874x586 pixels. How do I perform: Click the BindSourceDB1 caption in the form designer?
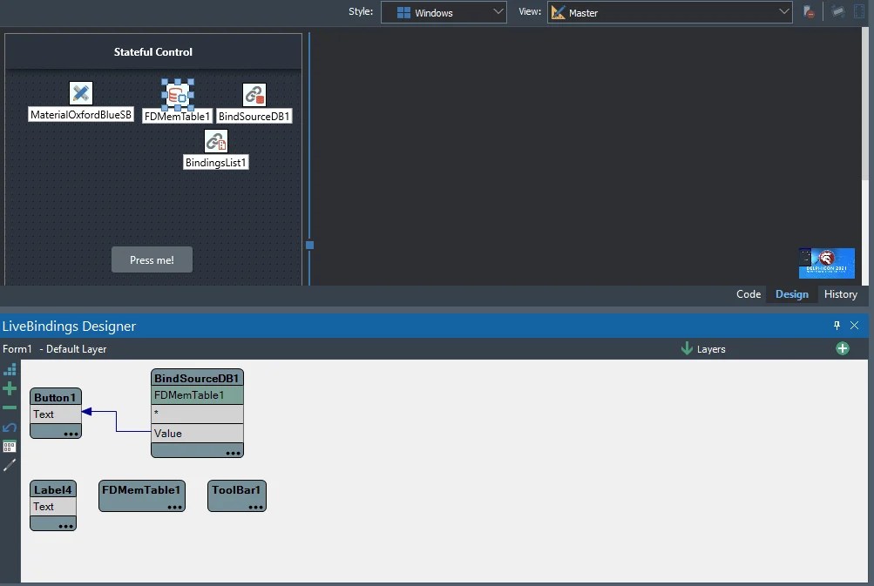click(254, 117)
